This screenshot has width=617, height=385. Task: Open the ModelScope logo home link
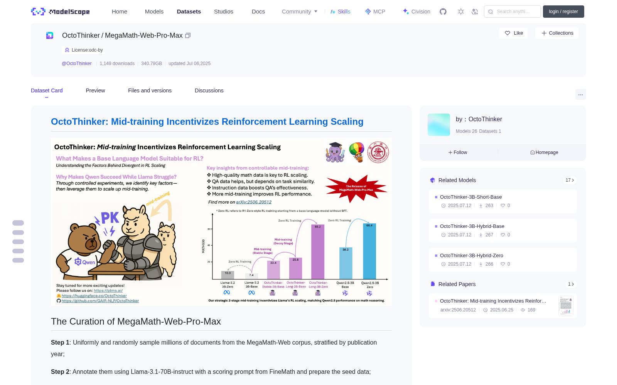click(60, 12)
